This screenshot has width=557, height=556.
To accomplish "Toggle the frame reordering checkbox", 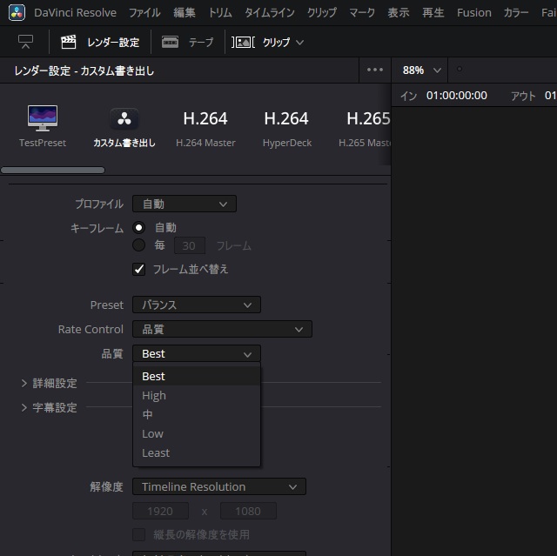I will click(138, 269).
